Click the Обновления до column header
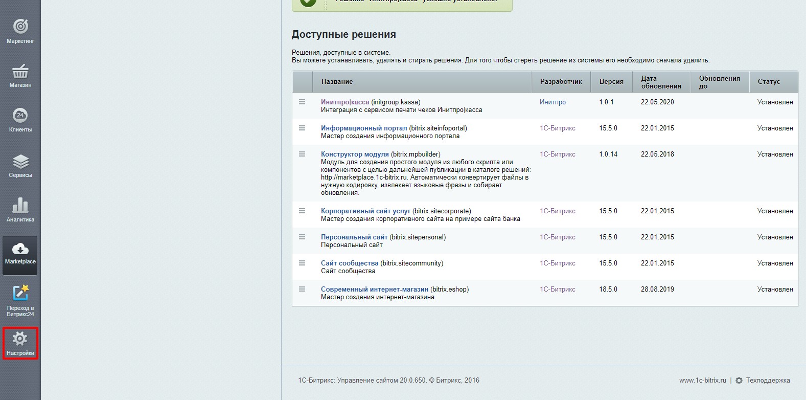The width and height of the screenshot is (806, 400). click(720, 82)
